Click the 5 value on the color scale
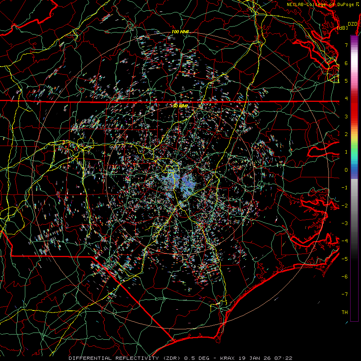361x361 pixels. tap(346, 81)
